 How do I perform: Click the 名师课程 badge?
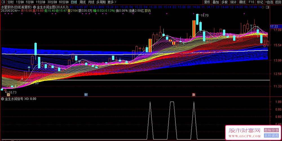(271, 136)
